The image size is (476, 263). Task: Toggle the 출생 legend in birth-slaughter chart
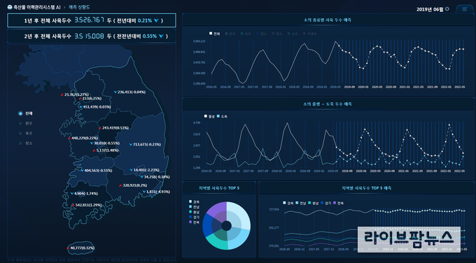click(x=209, y=116)
